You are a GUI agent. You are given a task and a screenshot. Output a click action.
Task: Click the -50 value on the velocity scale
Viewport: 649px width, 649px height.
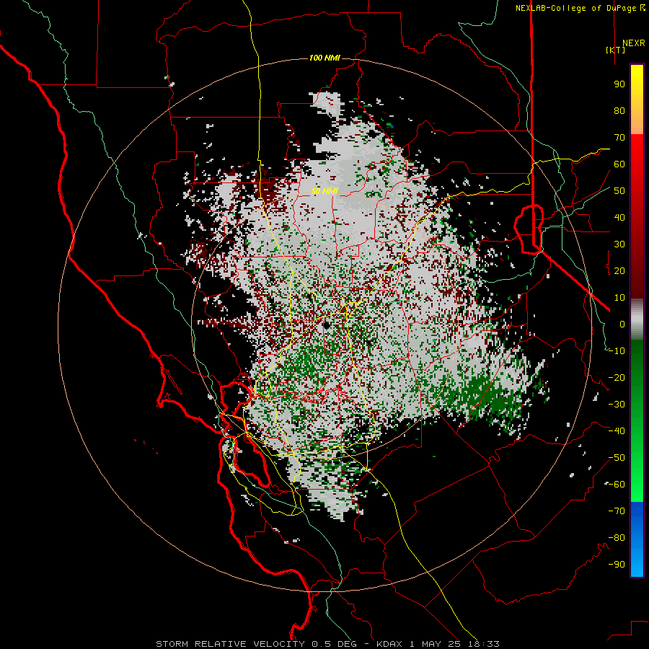[x=617, y=458]
